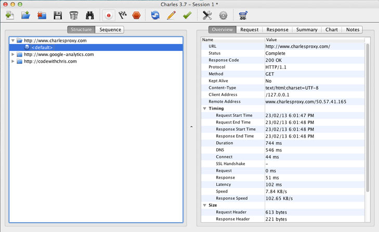Select the URL value http://www.charlesproxy.com/
This screenshot has width=379, height=232.
[x=298, y=46]
